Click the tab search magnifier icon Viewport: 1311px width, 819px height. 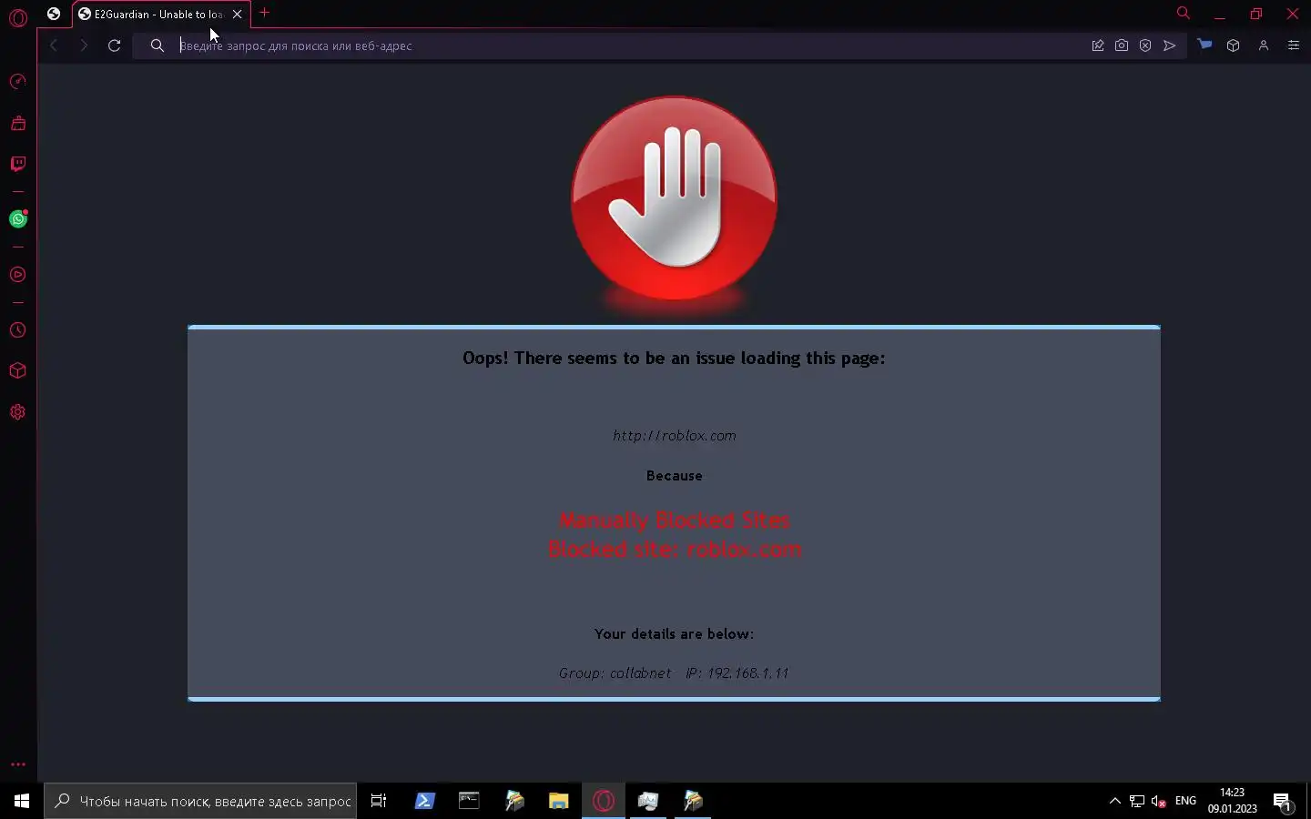(1184, 13)
